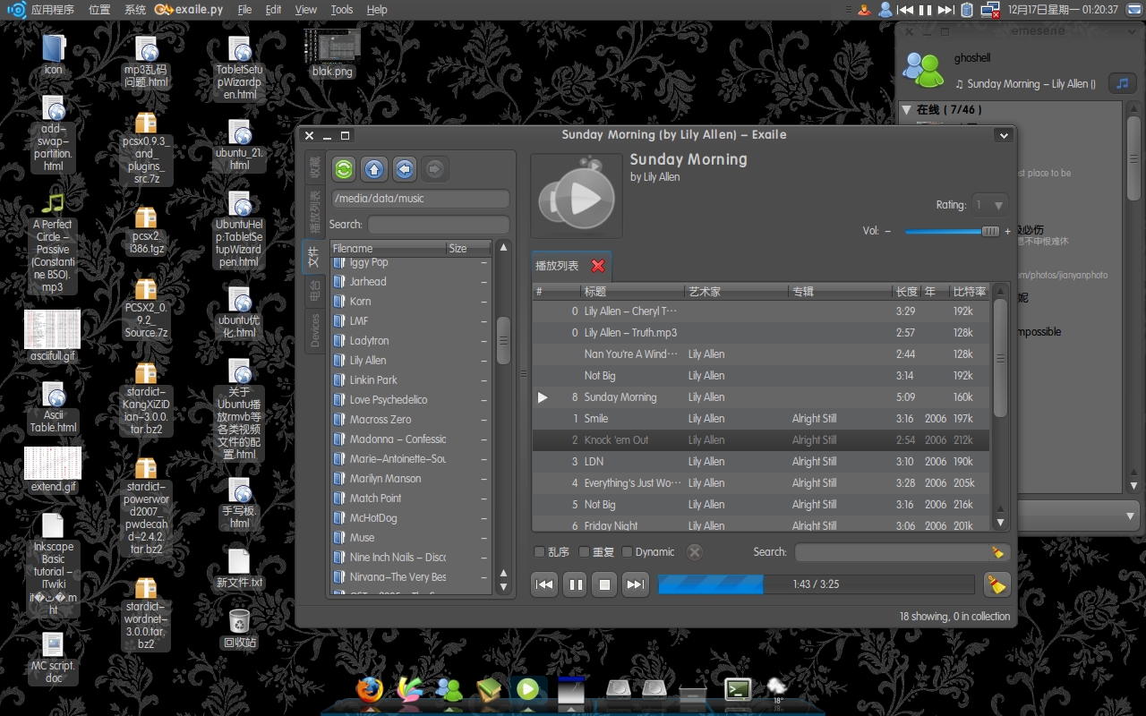Open the Rating dropdown

coord(990,205)
